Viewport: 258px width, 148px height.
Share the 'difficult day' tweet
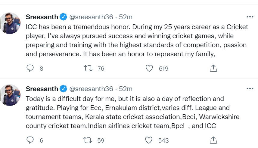click(213, 140)
